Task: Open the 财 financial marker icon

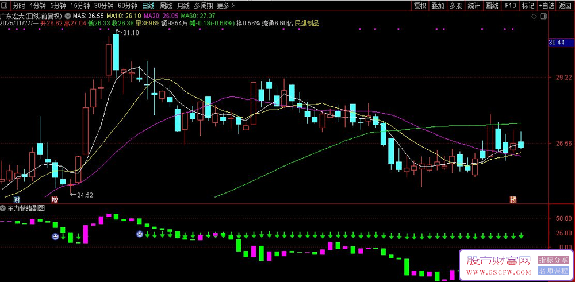Action: [x=16, y=200]
